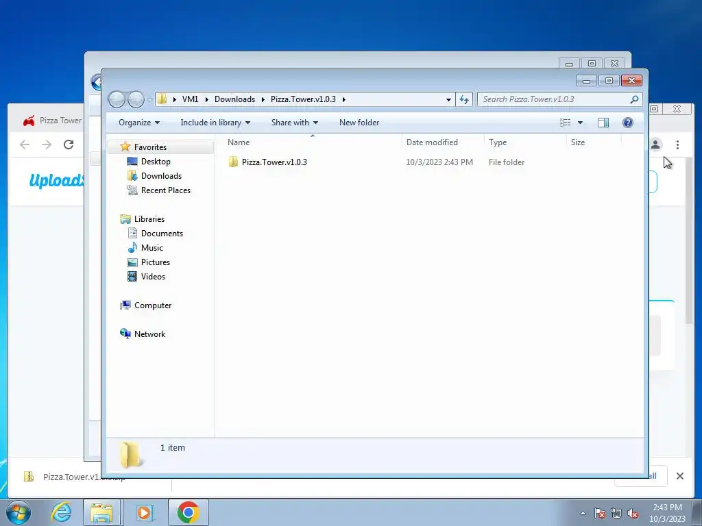Focus the Search Pizza.Tower.v1.0.3 field
The image size is (702, 526).
[x=560, y=99]
